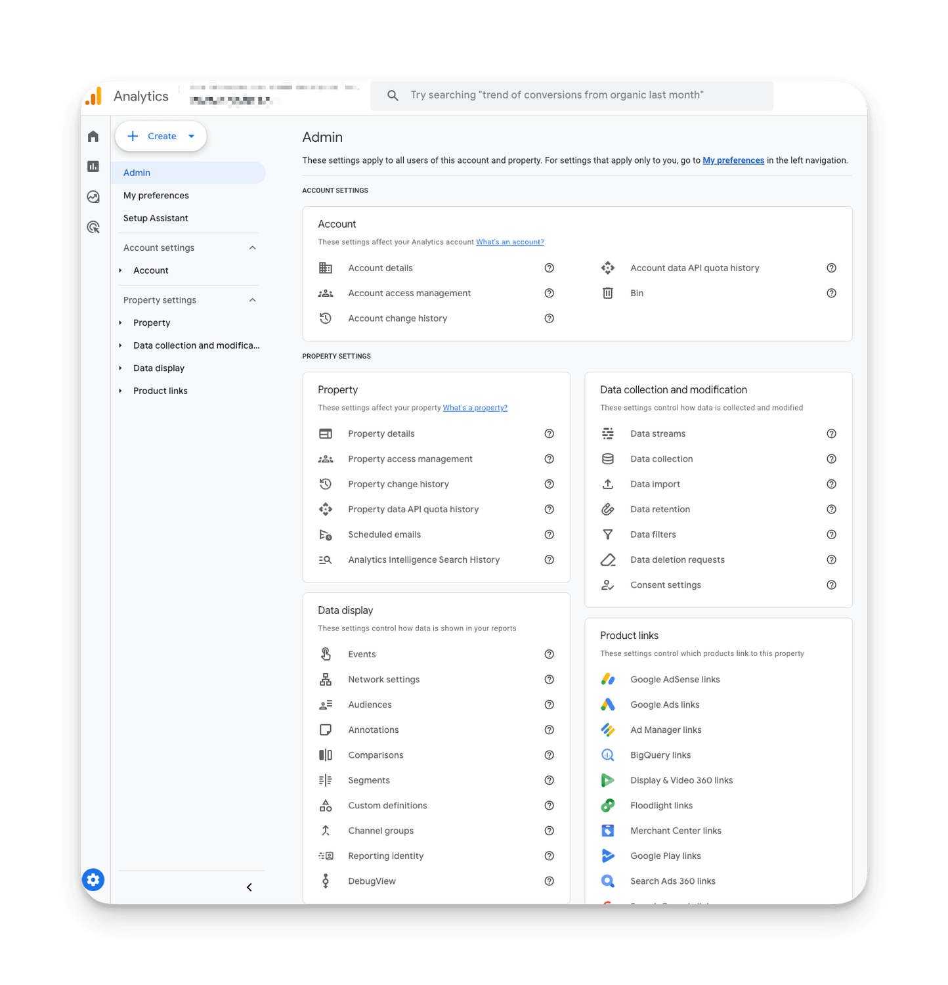Open the My preferences link in description
This screenshot has height=985, width=948.
tap(733, 160)
